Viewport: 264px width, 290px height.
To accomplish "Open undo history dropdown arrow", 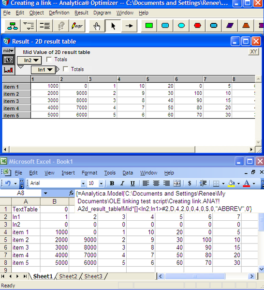I will (15, 183).
